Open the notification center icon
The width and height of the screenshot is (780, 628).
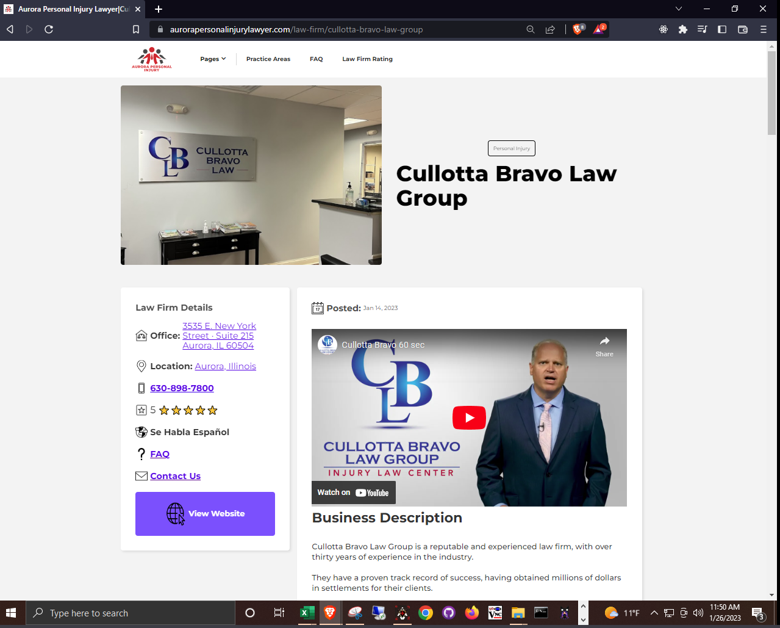(x=758, y=613)
